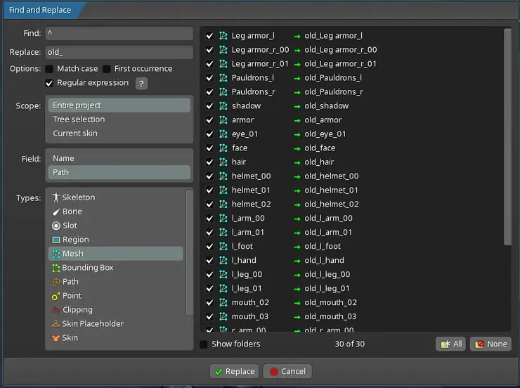Enable the First occurrence option

click(106, 69)
